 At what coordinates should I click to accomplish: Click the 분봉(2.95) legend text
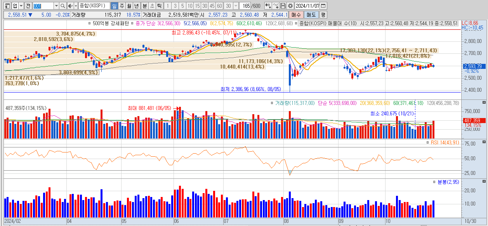coord(448,182)
